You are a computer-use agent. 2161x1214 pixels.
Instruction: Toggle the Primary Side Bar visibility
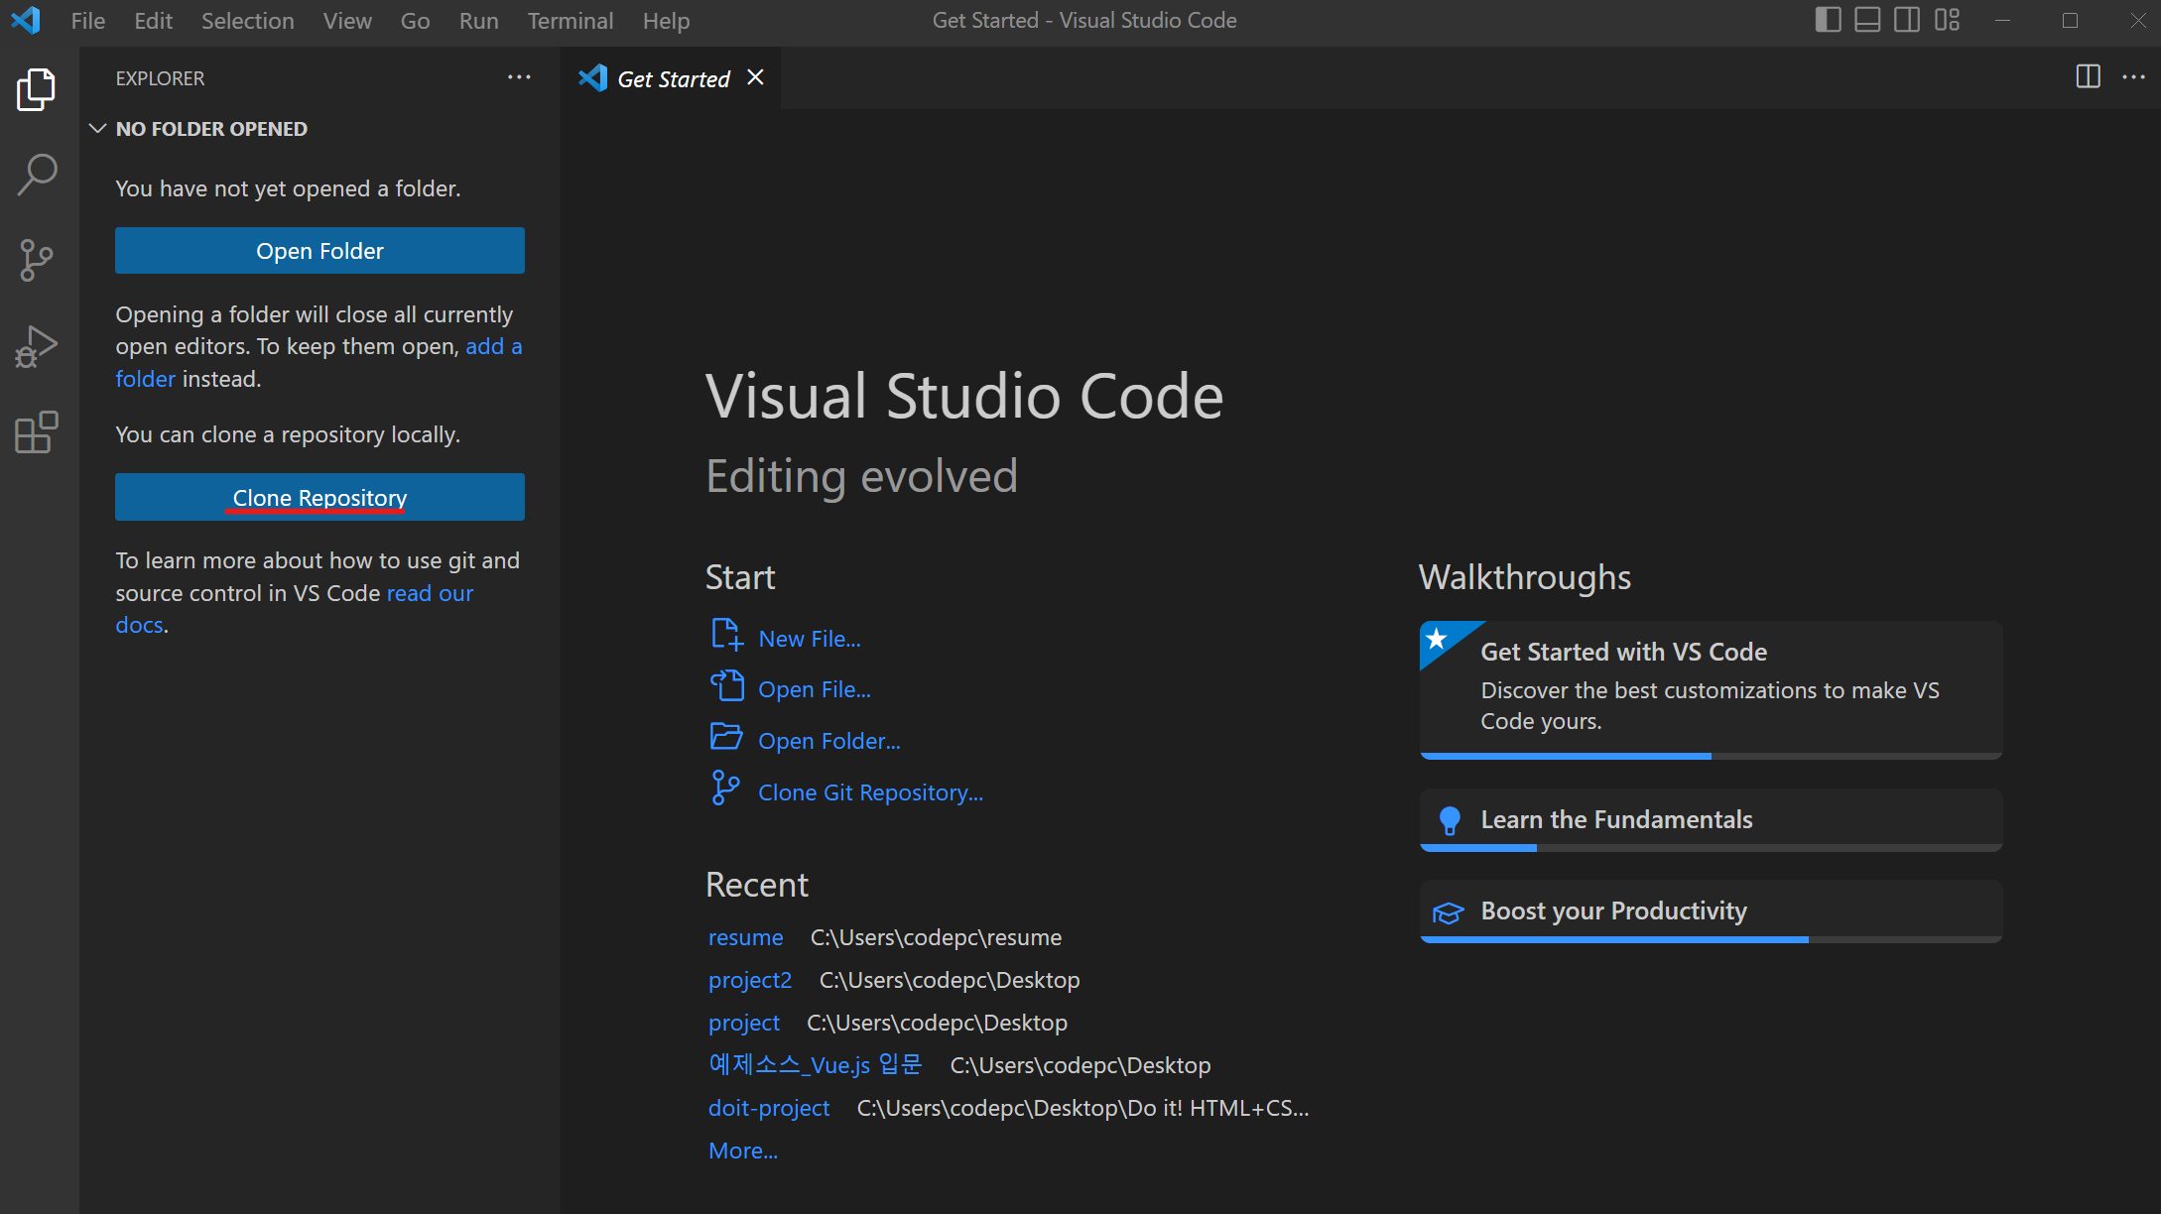(x=1828, y=20)
